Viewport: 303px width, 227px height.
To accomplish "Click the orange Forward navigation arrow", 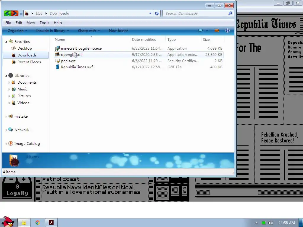I will pos(15,13).
